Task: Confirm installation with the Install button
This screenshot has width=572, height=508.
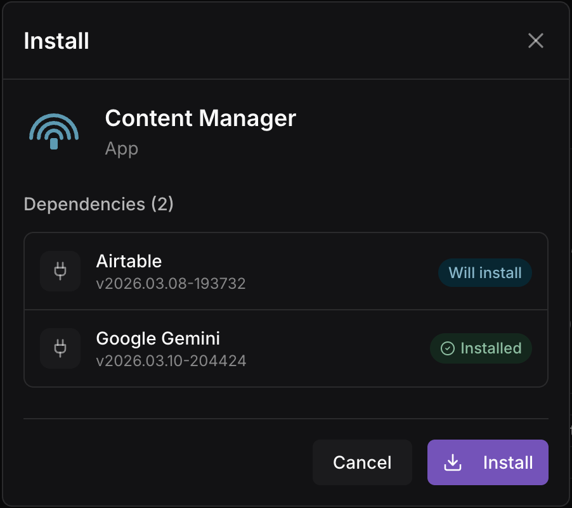Action: (487, 462)
